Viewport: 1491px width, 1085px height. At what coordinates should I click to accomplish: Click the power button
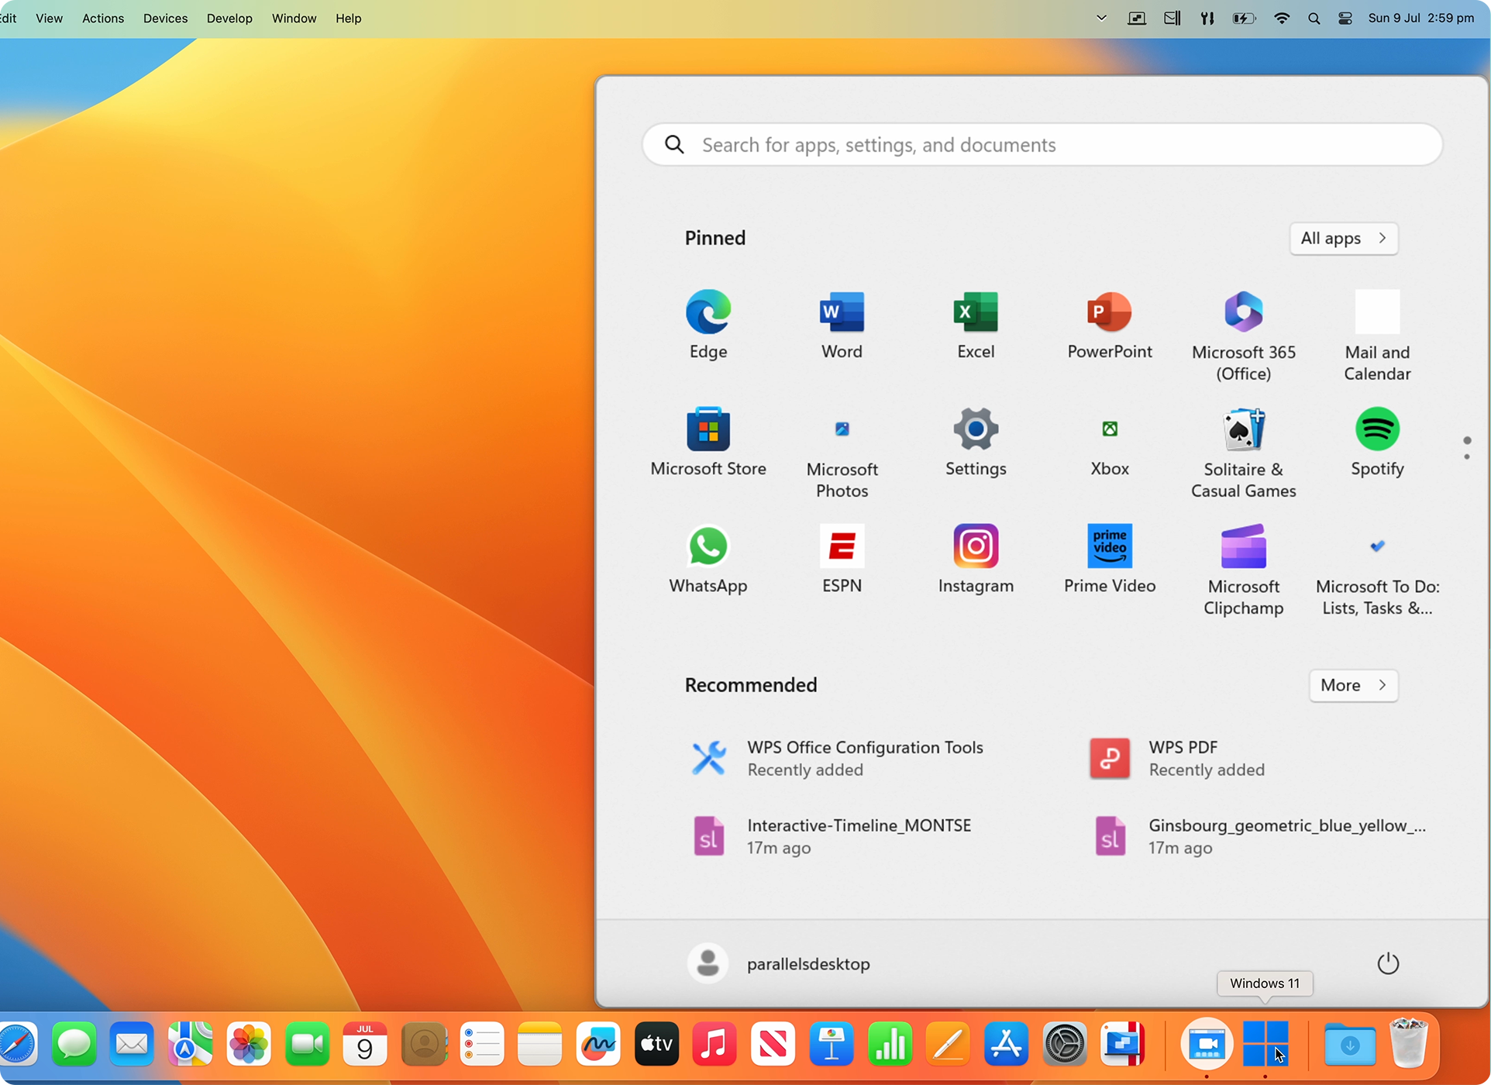(x=1387, y=963)
